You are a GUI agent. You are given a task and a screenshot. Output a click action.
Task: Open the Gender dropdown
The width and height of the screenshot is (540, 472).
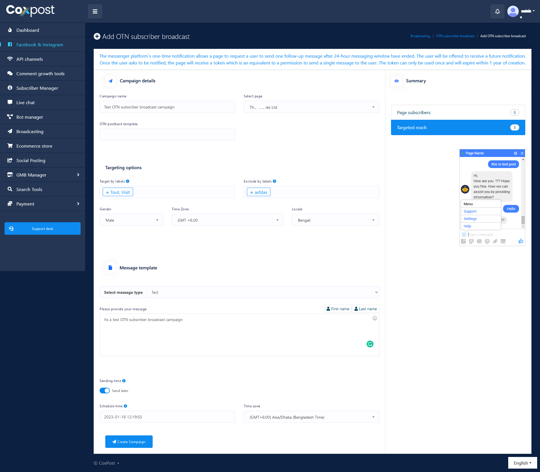pos(131,220)
